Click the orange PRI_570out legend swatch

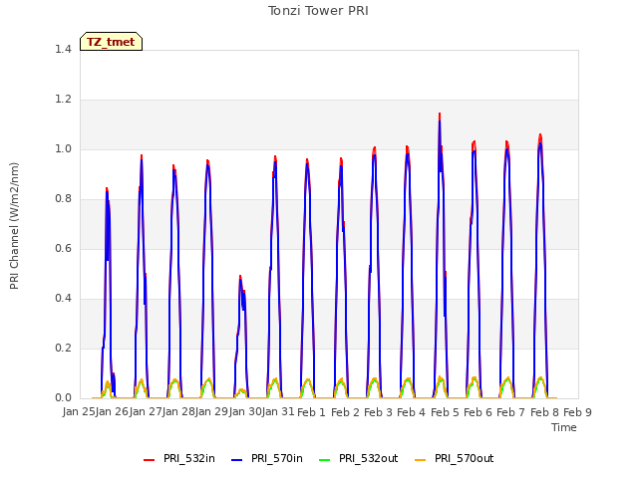click(x=420, y=460)
